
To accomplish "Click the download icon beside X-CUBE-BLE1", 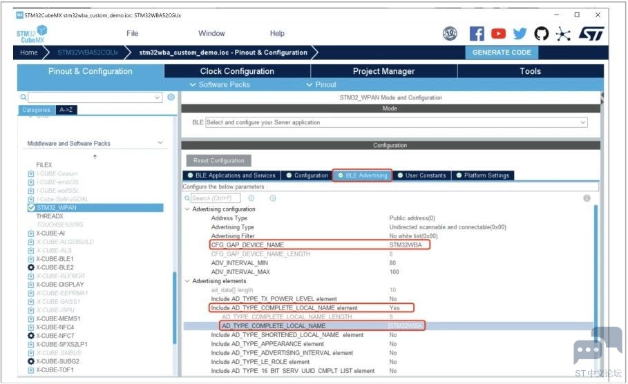I will point(31,259).
